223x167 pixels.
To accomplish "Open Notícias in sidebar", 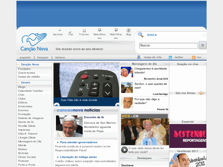I will [x=23, y=153].
